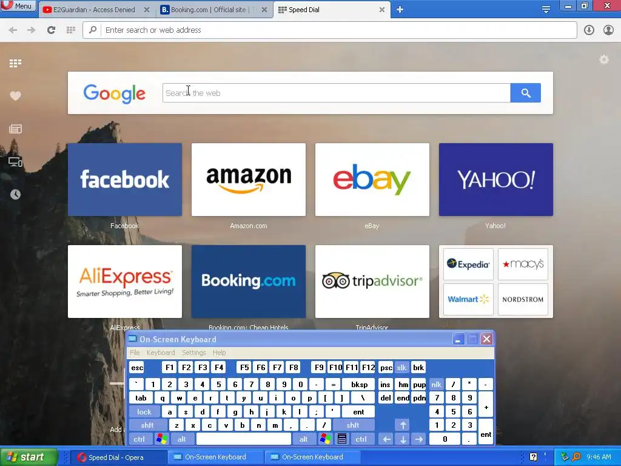Click the blue Google search button
The width and height of the screenshot is (621, 466).
pyautogui.click(x=526, y=93)
